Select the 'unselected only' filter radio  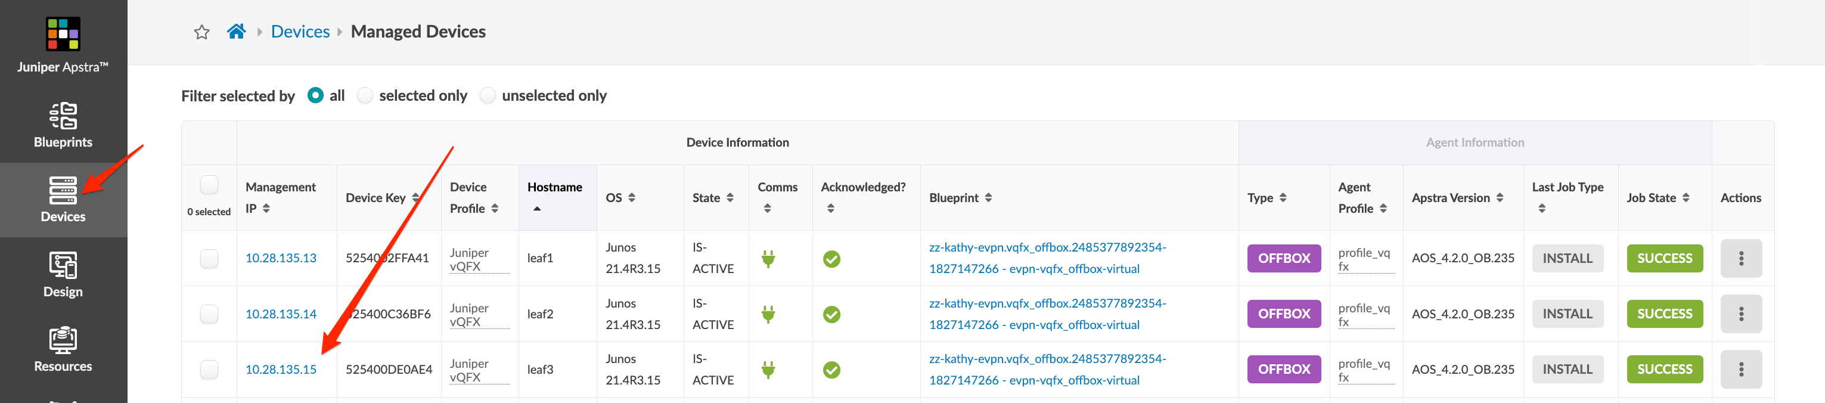[488, 95]
